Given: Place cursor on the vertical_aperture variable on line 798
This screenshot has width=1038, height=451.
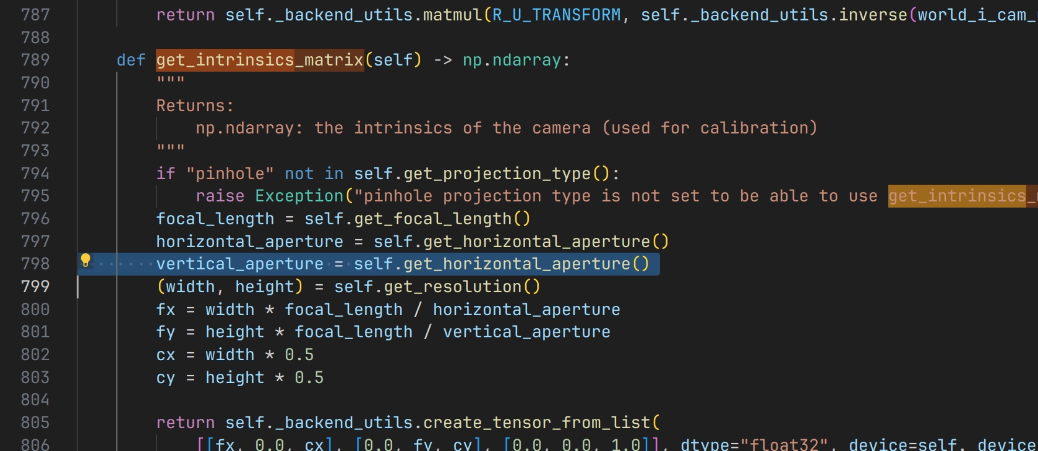Looking at the screenshot, I should (239, 264).
